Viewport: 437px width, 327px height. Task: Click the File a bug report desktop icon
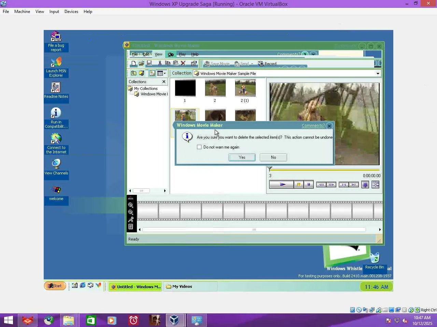click(x=56, y=42)
